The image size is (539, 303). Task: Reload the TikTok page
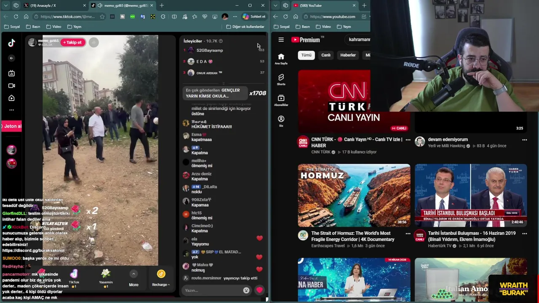point(16,16)
